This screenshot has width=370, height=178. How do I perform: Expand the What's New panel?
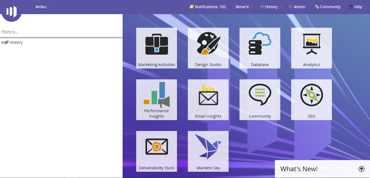point(362,169)
